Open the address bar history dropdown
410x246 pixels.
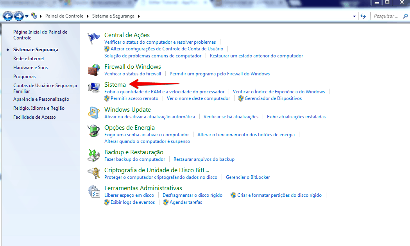coord(354,16)
